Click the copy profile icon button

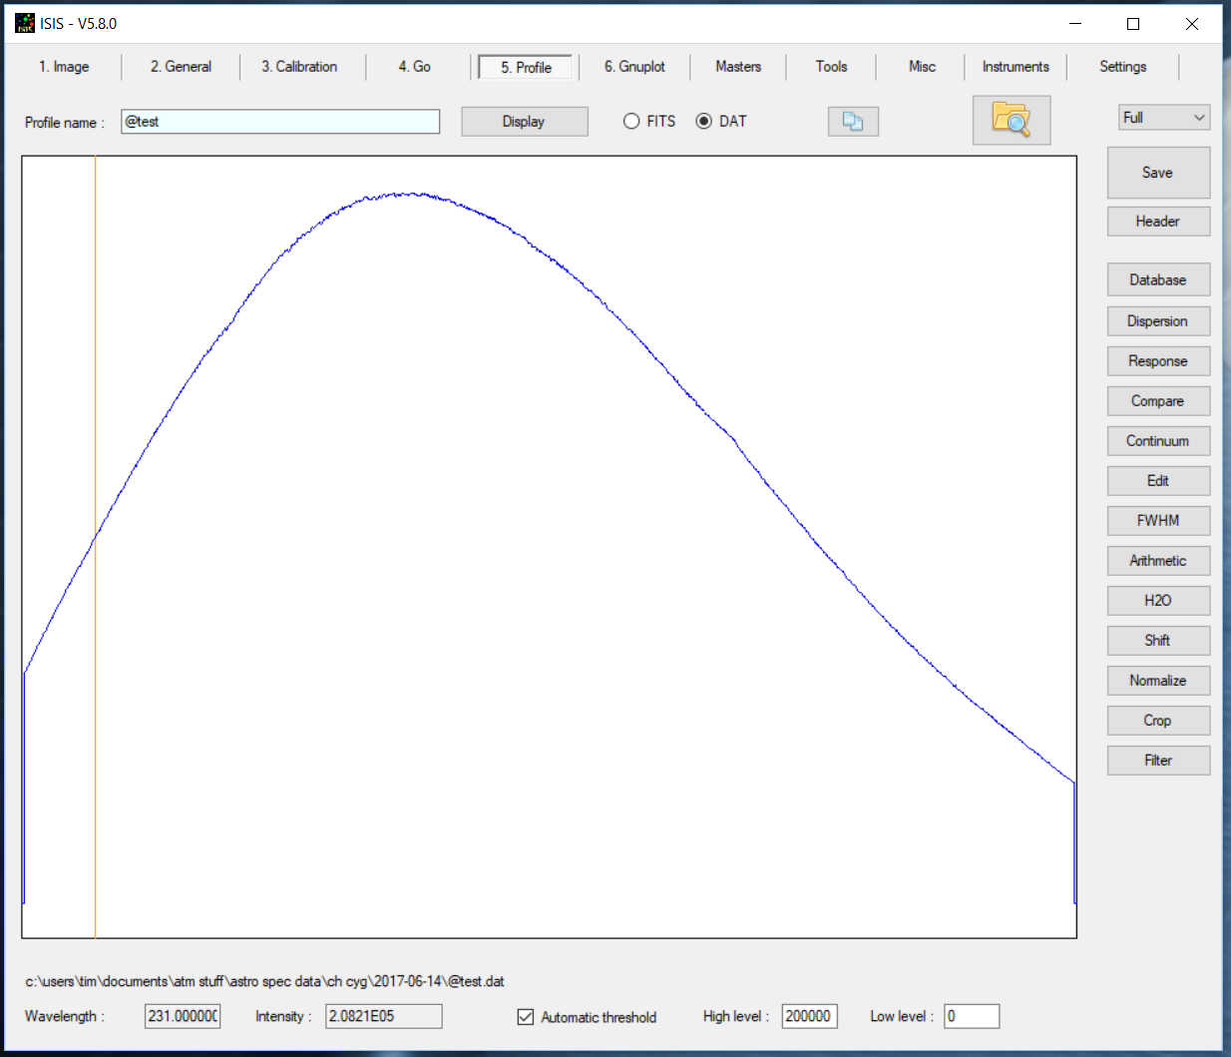pyautogui.click(x=853, y=122)
